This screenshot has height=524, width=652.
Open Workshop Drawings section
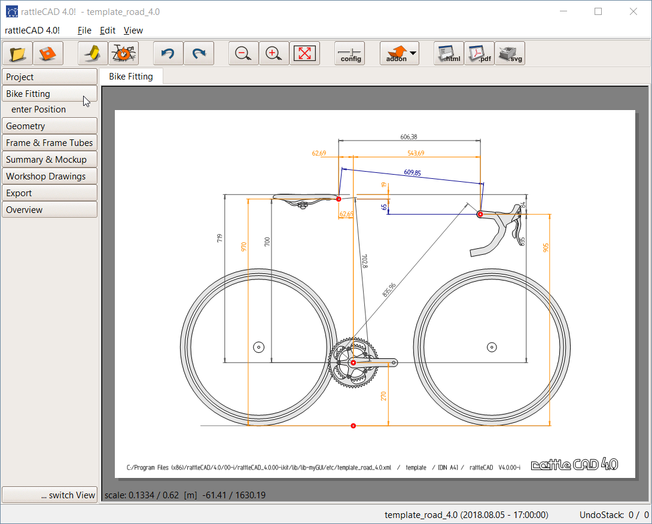50,176
